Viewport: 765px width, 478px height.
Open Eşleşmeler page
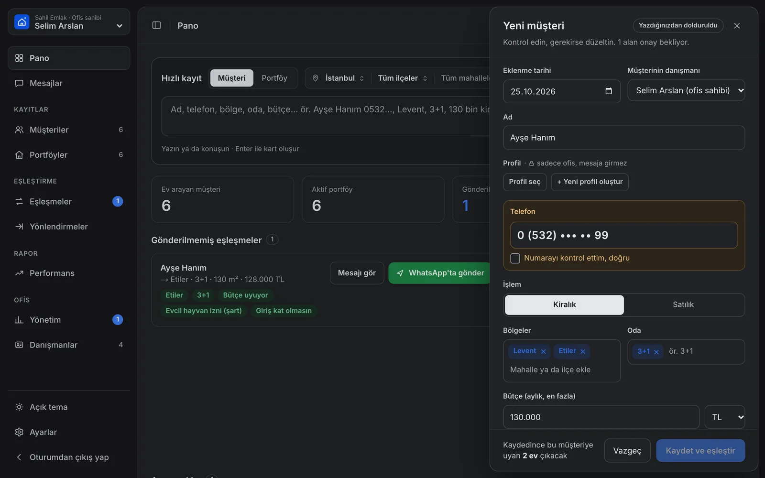[69, 201]
